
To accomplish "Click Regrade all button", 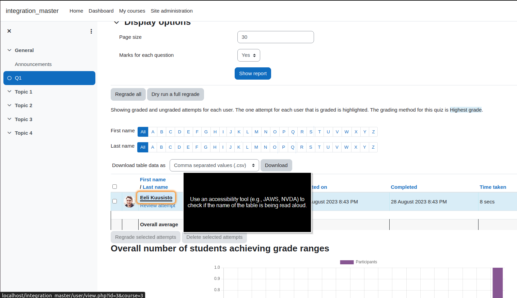I will pyautogui.click(x=128, y=94).
